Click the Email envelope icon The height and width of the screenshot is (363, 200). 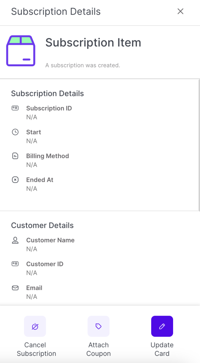pos(15,288)
